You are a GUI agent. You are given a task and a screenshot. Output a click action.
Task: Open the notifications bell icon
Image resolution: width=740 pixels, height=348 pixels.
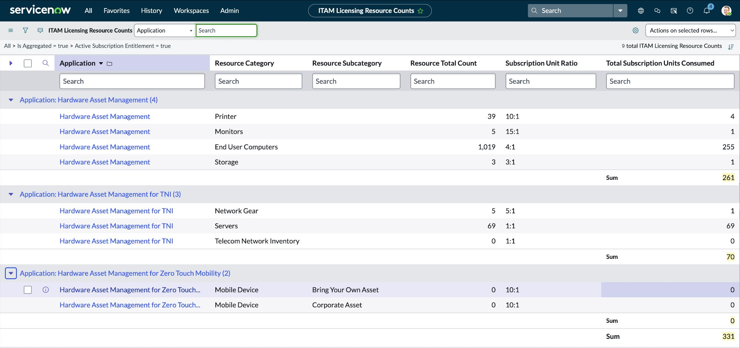point(707,11)
